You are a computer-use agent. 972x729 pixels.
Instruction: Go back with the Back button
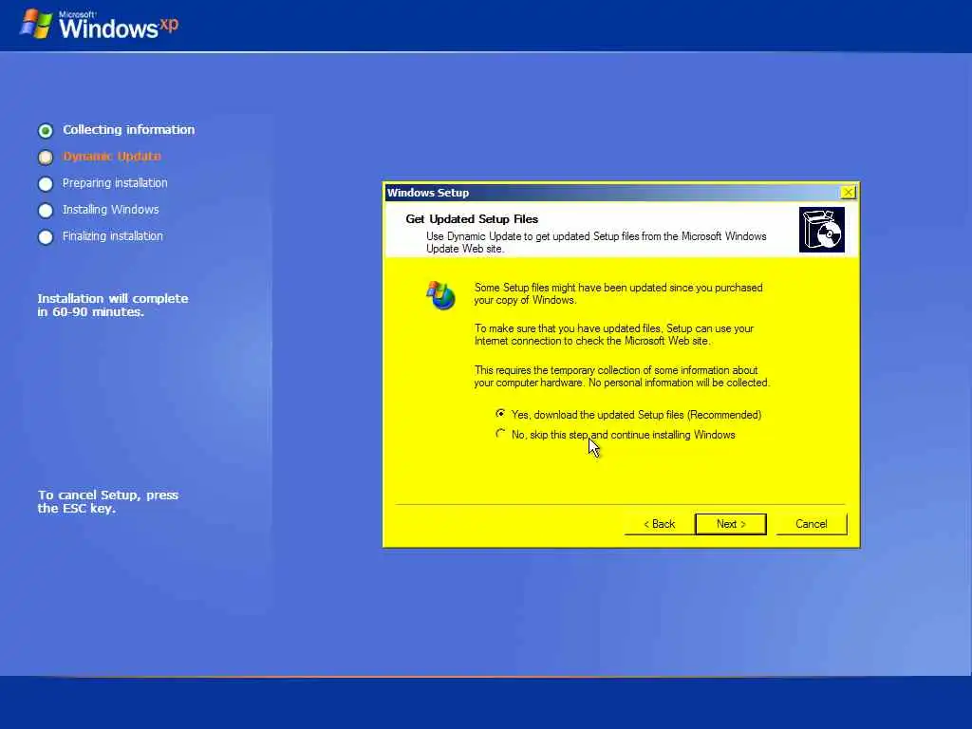point(659,524)
